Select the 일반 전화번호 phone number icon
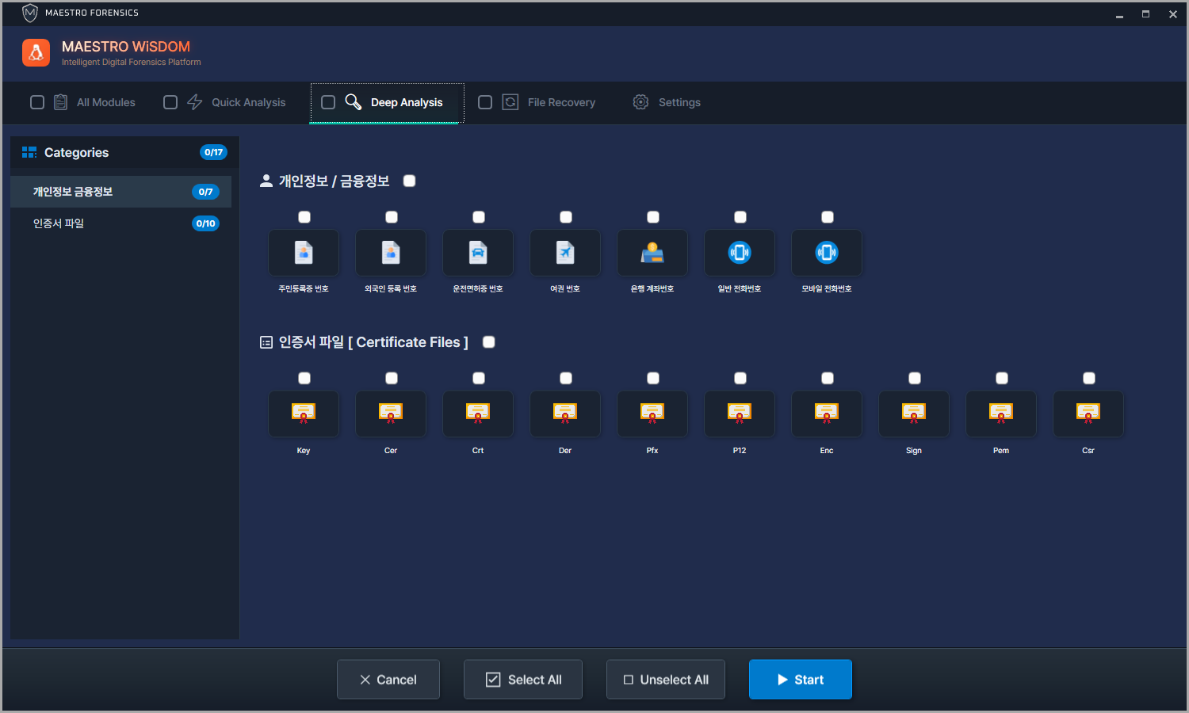 [740, 253]
